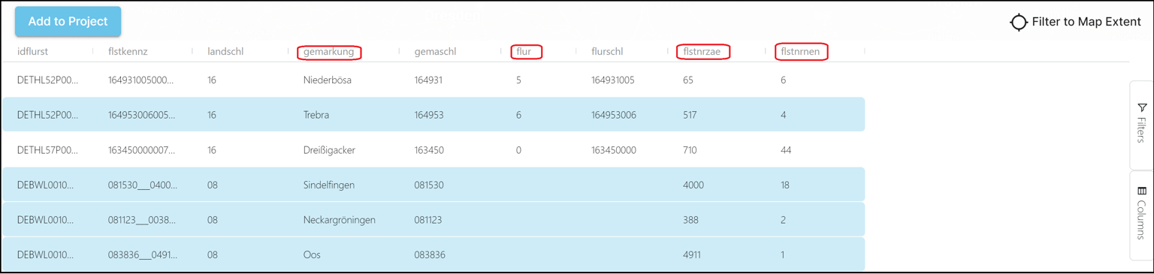The height and width of the screenshot is (274, 1154).
Task: Click flur value 0 in Dreißigacker row
Action: (518, 150)
